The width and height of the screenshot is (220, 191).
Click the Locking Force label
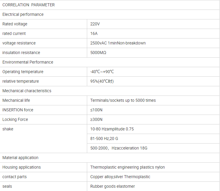[x=15, y=119]
